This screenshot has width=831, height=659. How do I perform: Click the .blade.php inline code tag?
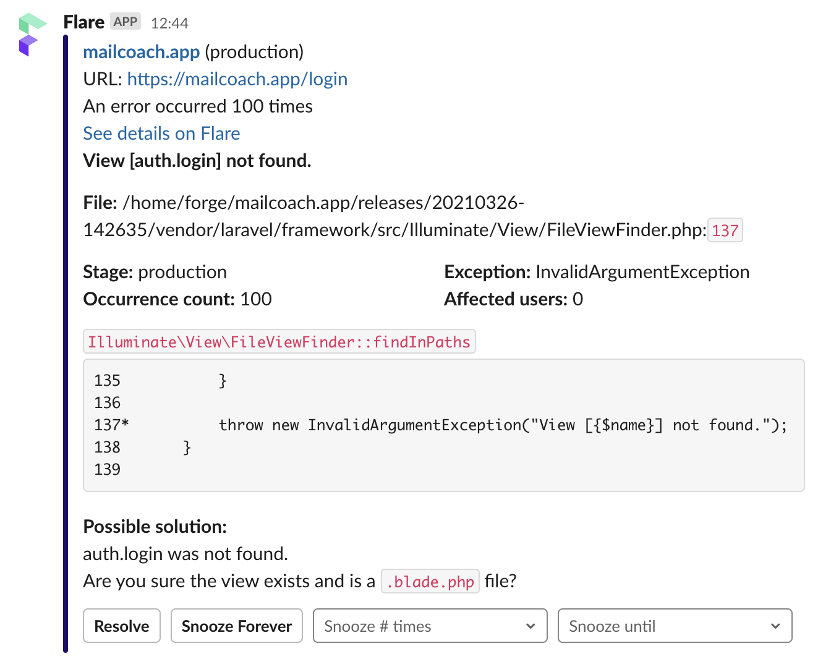(430, 582)
